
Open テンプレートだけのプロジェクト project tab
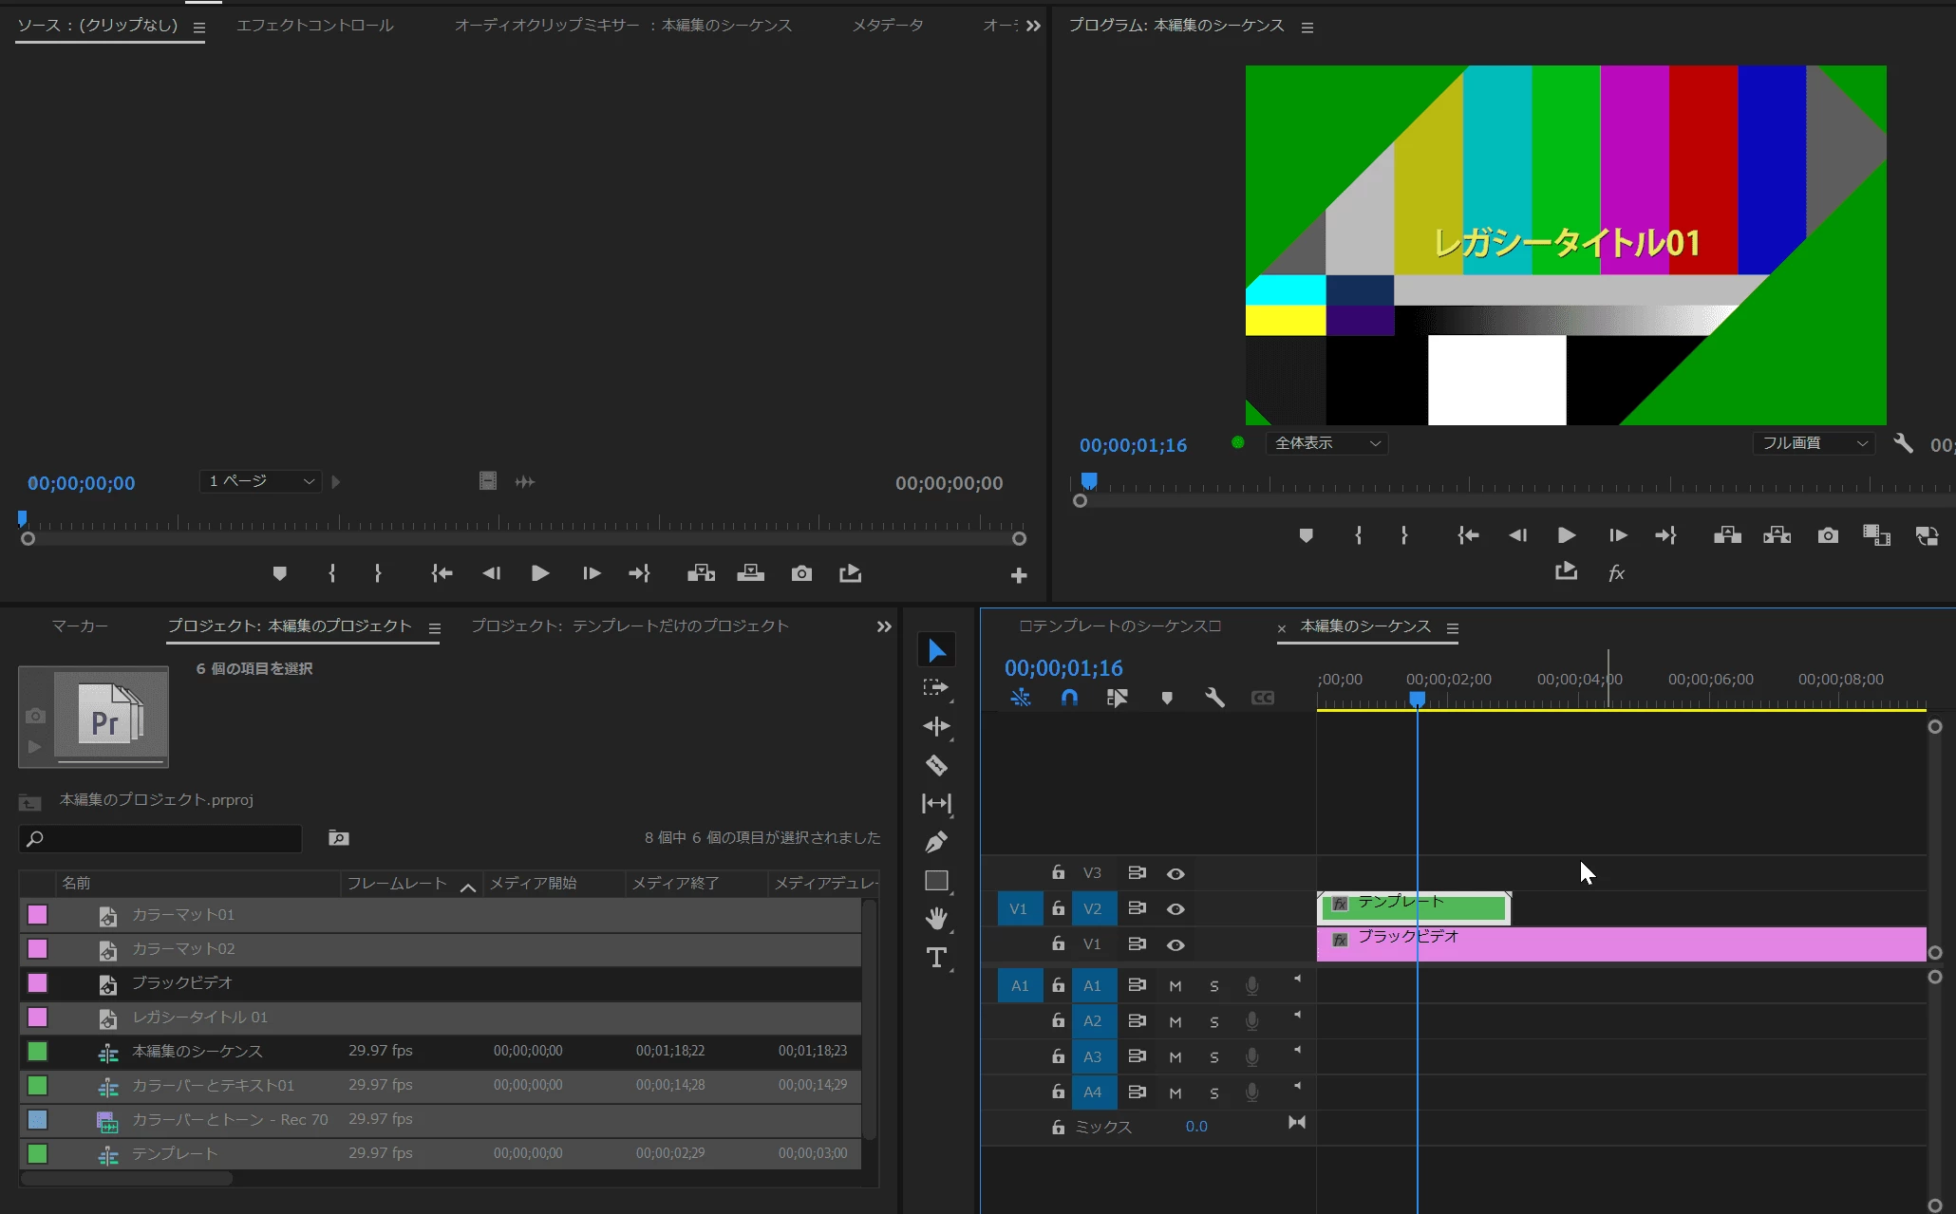click(x=630, y=626)
